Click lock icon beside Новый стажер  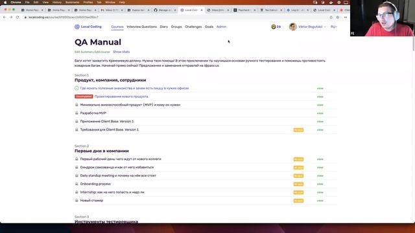(77, 201)
